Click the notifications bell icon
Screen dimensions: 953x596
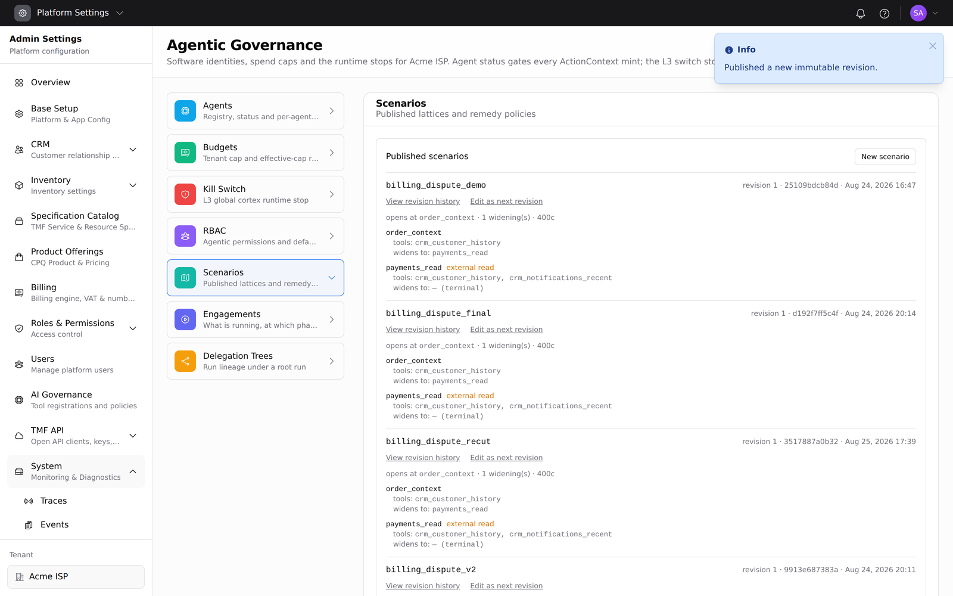point(861,13)
